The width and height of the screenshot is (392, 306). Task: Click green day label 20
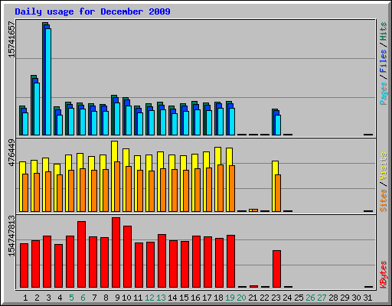241,298
